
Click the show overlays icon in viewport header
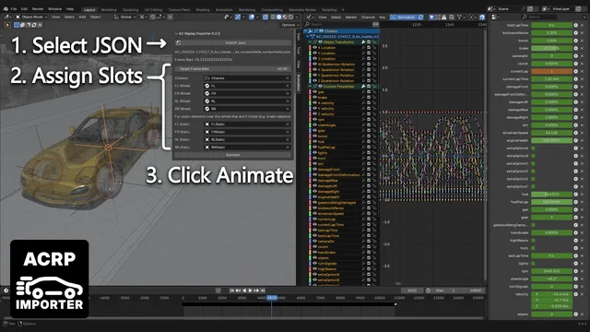[252, 17]
